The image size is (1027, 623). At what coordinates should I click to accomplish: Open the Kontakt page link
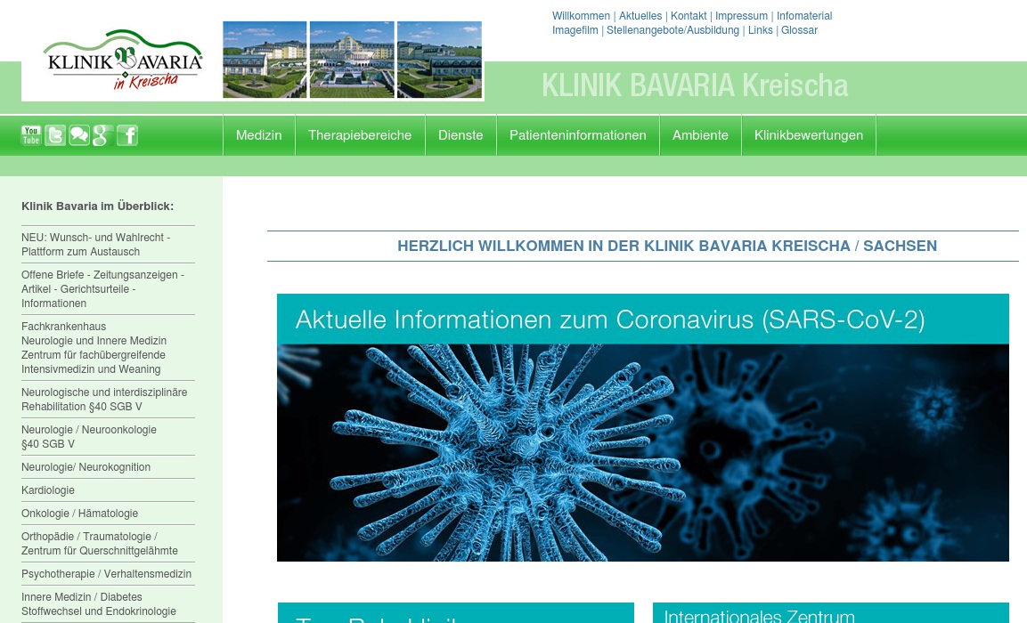tap(689, 16)
